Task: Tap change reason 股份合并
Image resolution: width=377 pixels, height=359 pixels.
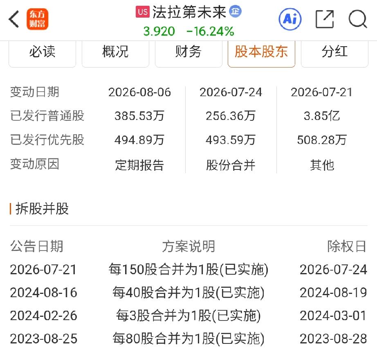Action: pos(231,165)
